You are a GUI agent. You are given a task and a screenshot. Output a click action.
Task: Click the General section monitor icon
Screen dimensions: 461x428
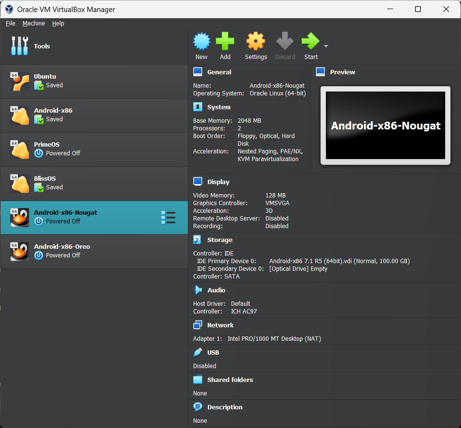tap(198, 72)
